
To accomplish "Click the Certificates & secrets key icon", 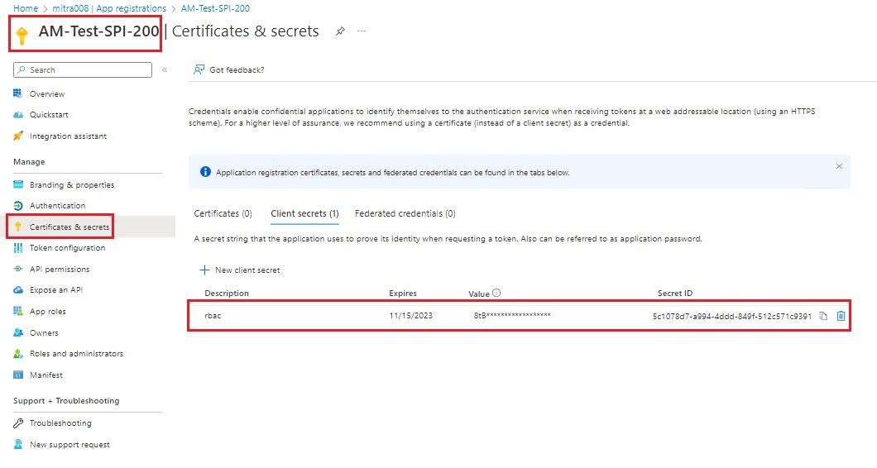I will point(18,227).
